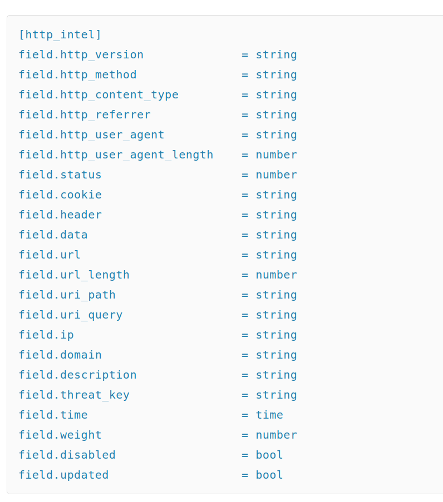This screenshot has height=502, width=443.
Task: Click the field.http_version line
Action: pyautogui.click(x=81, y=55)
